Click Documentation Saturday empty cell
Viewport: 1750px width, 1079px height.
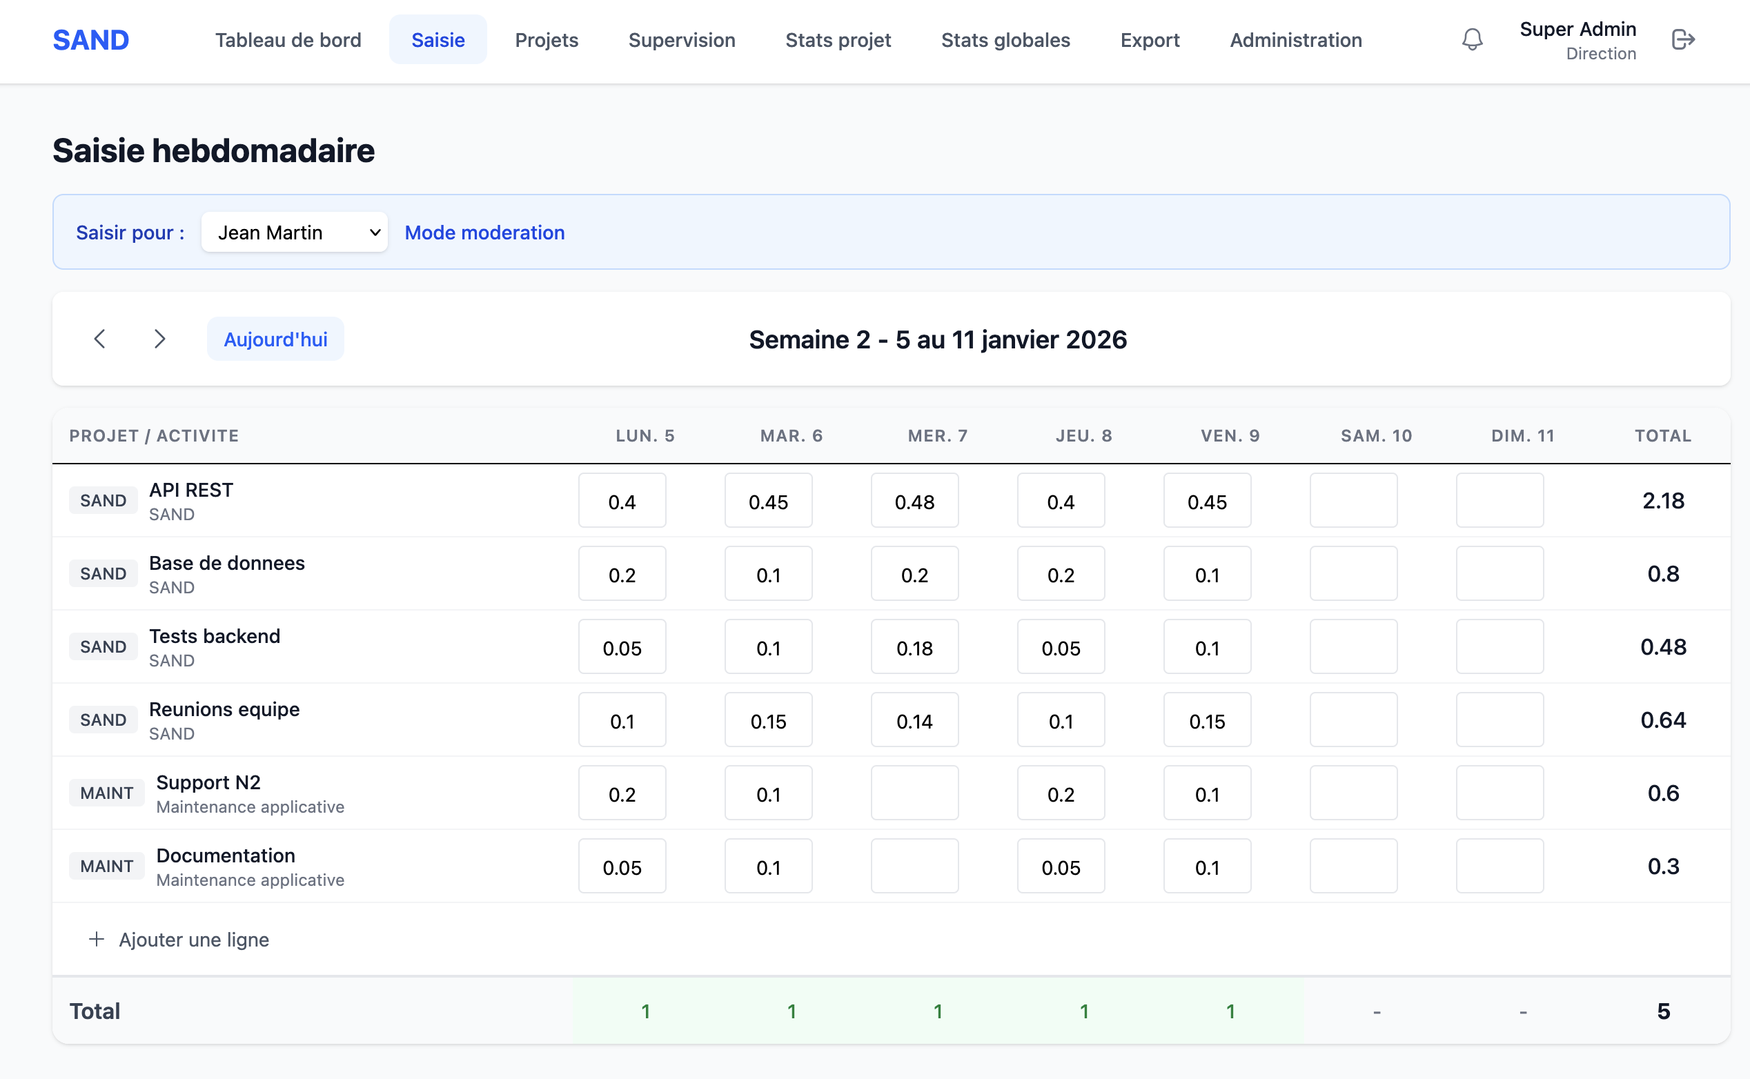1353,867
